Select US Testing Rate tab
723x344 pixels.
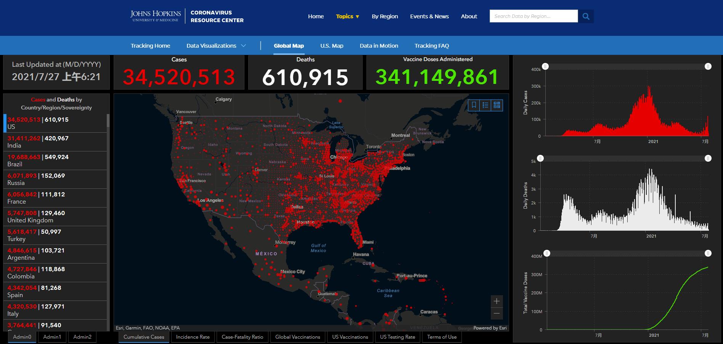(398, 337)
